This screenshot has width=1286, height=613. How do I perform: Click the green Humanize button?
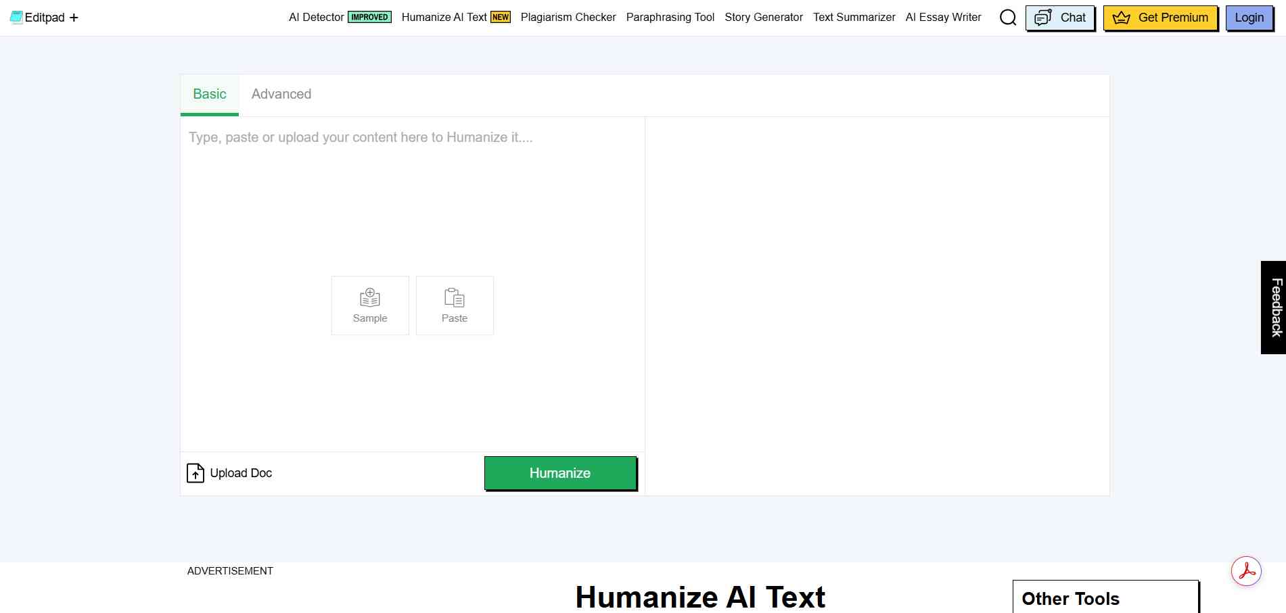(560, 473)
